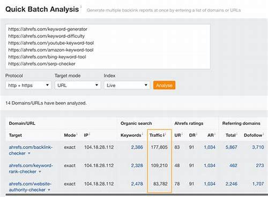Click info icon beside Quick Batch Analysis title
Viewport: 268px width, 197px height.
pyautogui.click(x=81, y=7)
